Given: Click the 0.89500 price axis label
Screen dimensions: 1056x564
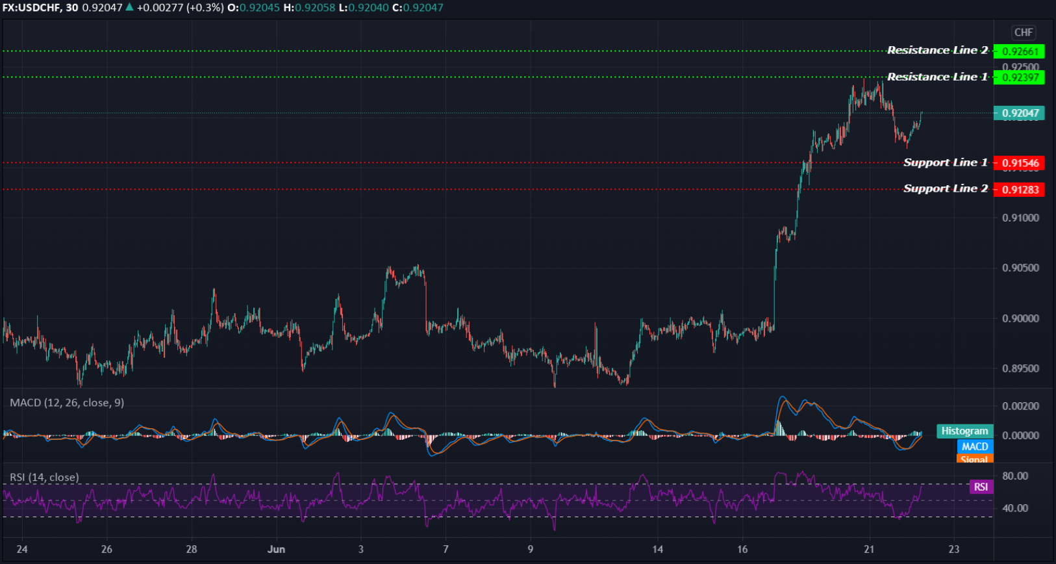Looking at the screenshot, I should pyautogui.click(x=1020, y=368).
